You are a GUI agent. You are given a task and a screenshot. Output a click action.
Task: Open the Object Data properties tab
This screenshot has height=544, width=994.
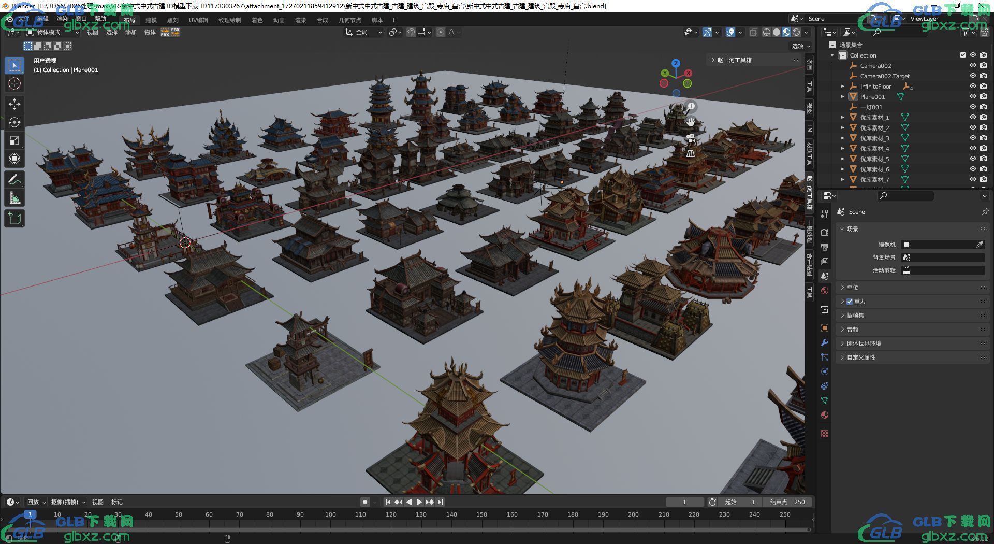click(825, 400)
